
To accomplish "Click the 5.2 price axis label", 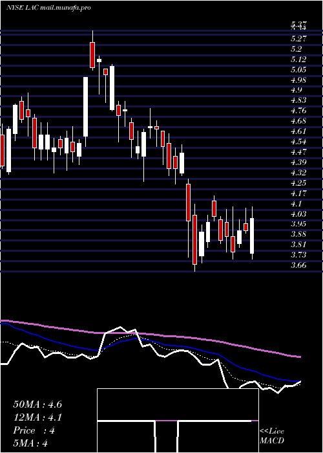I will point(297,49).
